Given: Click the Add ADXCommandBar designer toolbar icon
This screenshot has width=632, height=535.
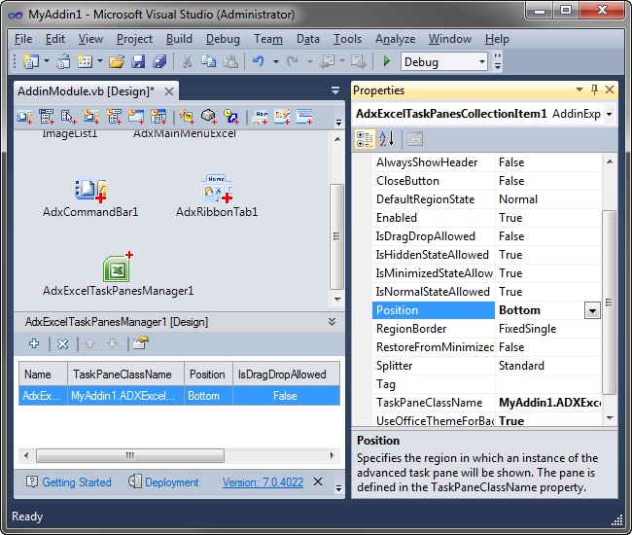Looking at the screenshot, I should pyautogui.click(x=24, y=117).
